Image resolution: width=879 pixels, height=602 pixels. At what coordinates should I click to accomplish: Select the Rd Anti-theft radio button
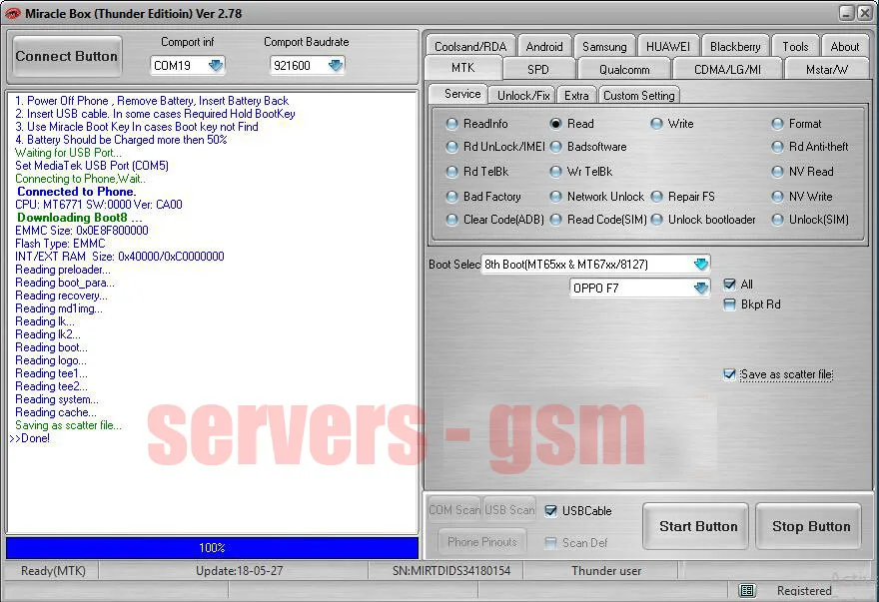777,147
